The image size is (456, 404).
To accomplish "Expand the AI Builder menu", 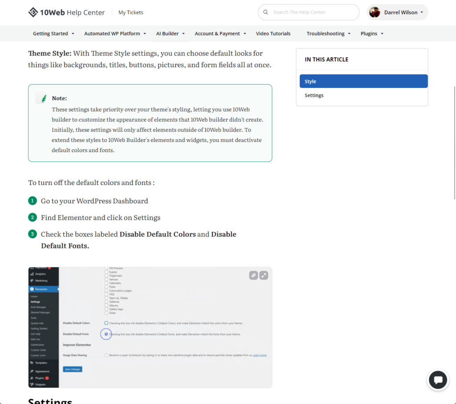I will (171, 33).
